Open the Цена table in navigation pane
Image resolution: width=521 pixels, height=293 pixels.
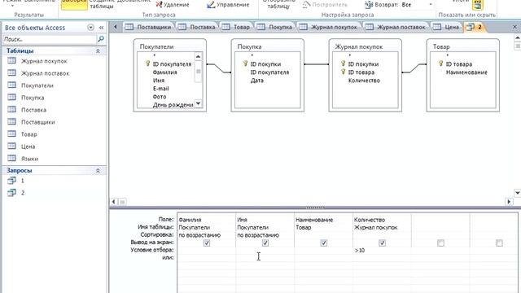[x=28, y=146]
